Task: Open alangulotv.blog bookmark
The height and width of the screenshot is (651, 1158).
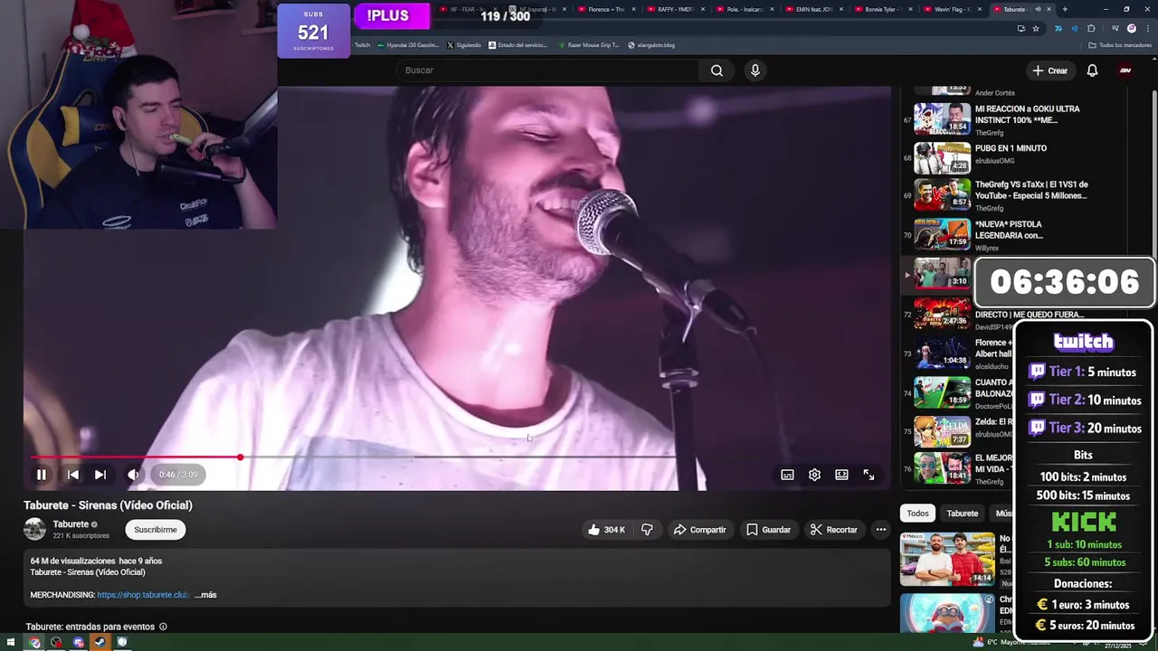Action: (x=651, y=45)
